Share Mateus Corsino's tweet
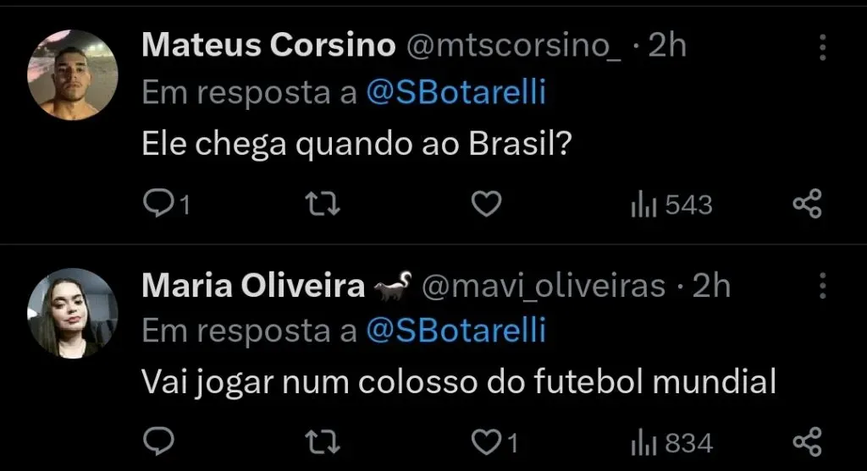Viewport: 867px width, 471px height. (x=807, y=204)
